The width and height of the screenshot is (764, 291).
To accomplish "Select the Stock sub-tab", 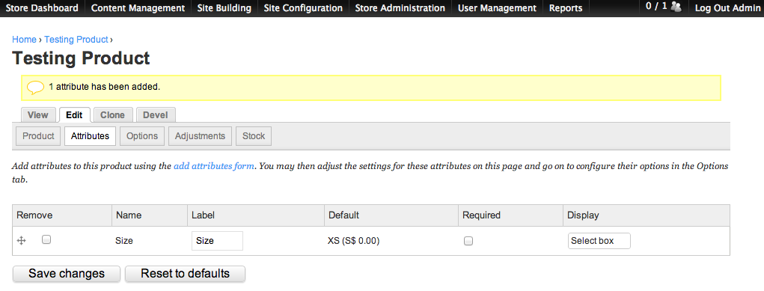I will [x=254, y=136].
